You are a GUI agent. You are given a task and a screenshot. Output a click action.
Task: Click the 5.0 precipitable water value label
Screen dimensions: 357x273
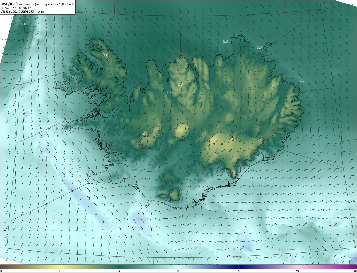[23, 24]
